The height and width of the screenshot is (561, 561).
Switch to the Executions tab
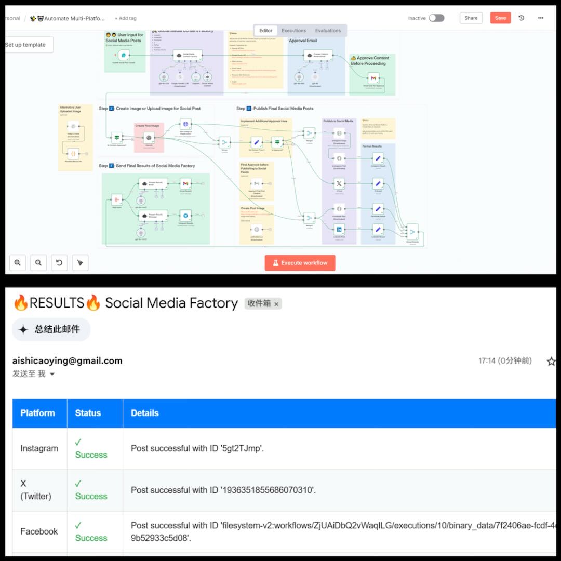coord(294,31)
